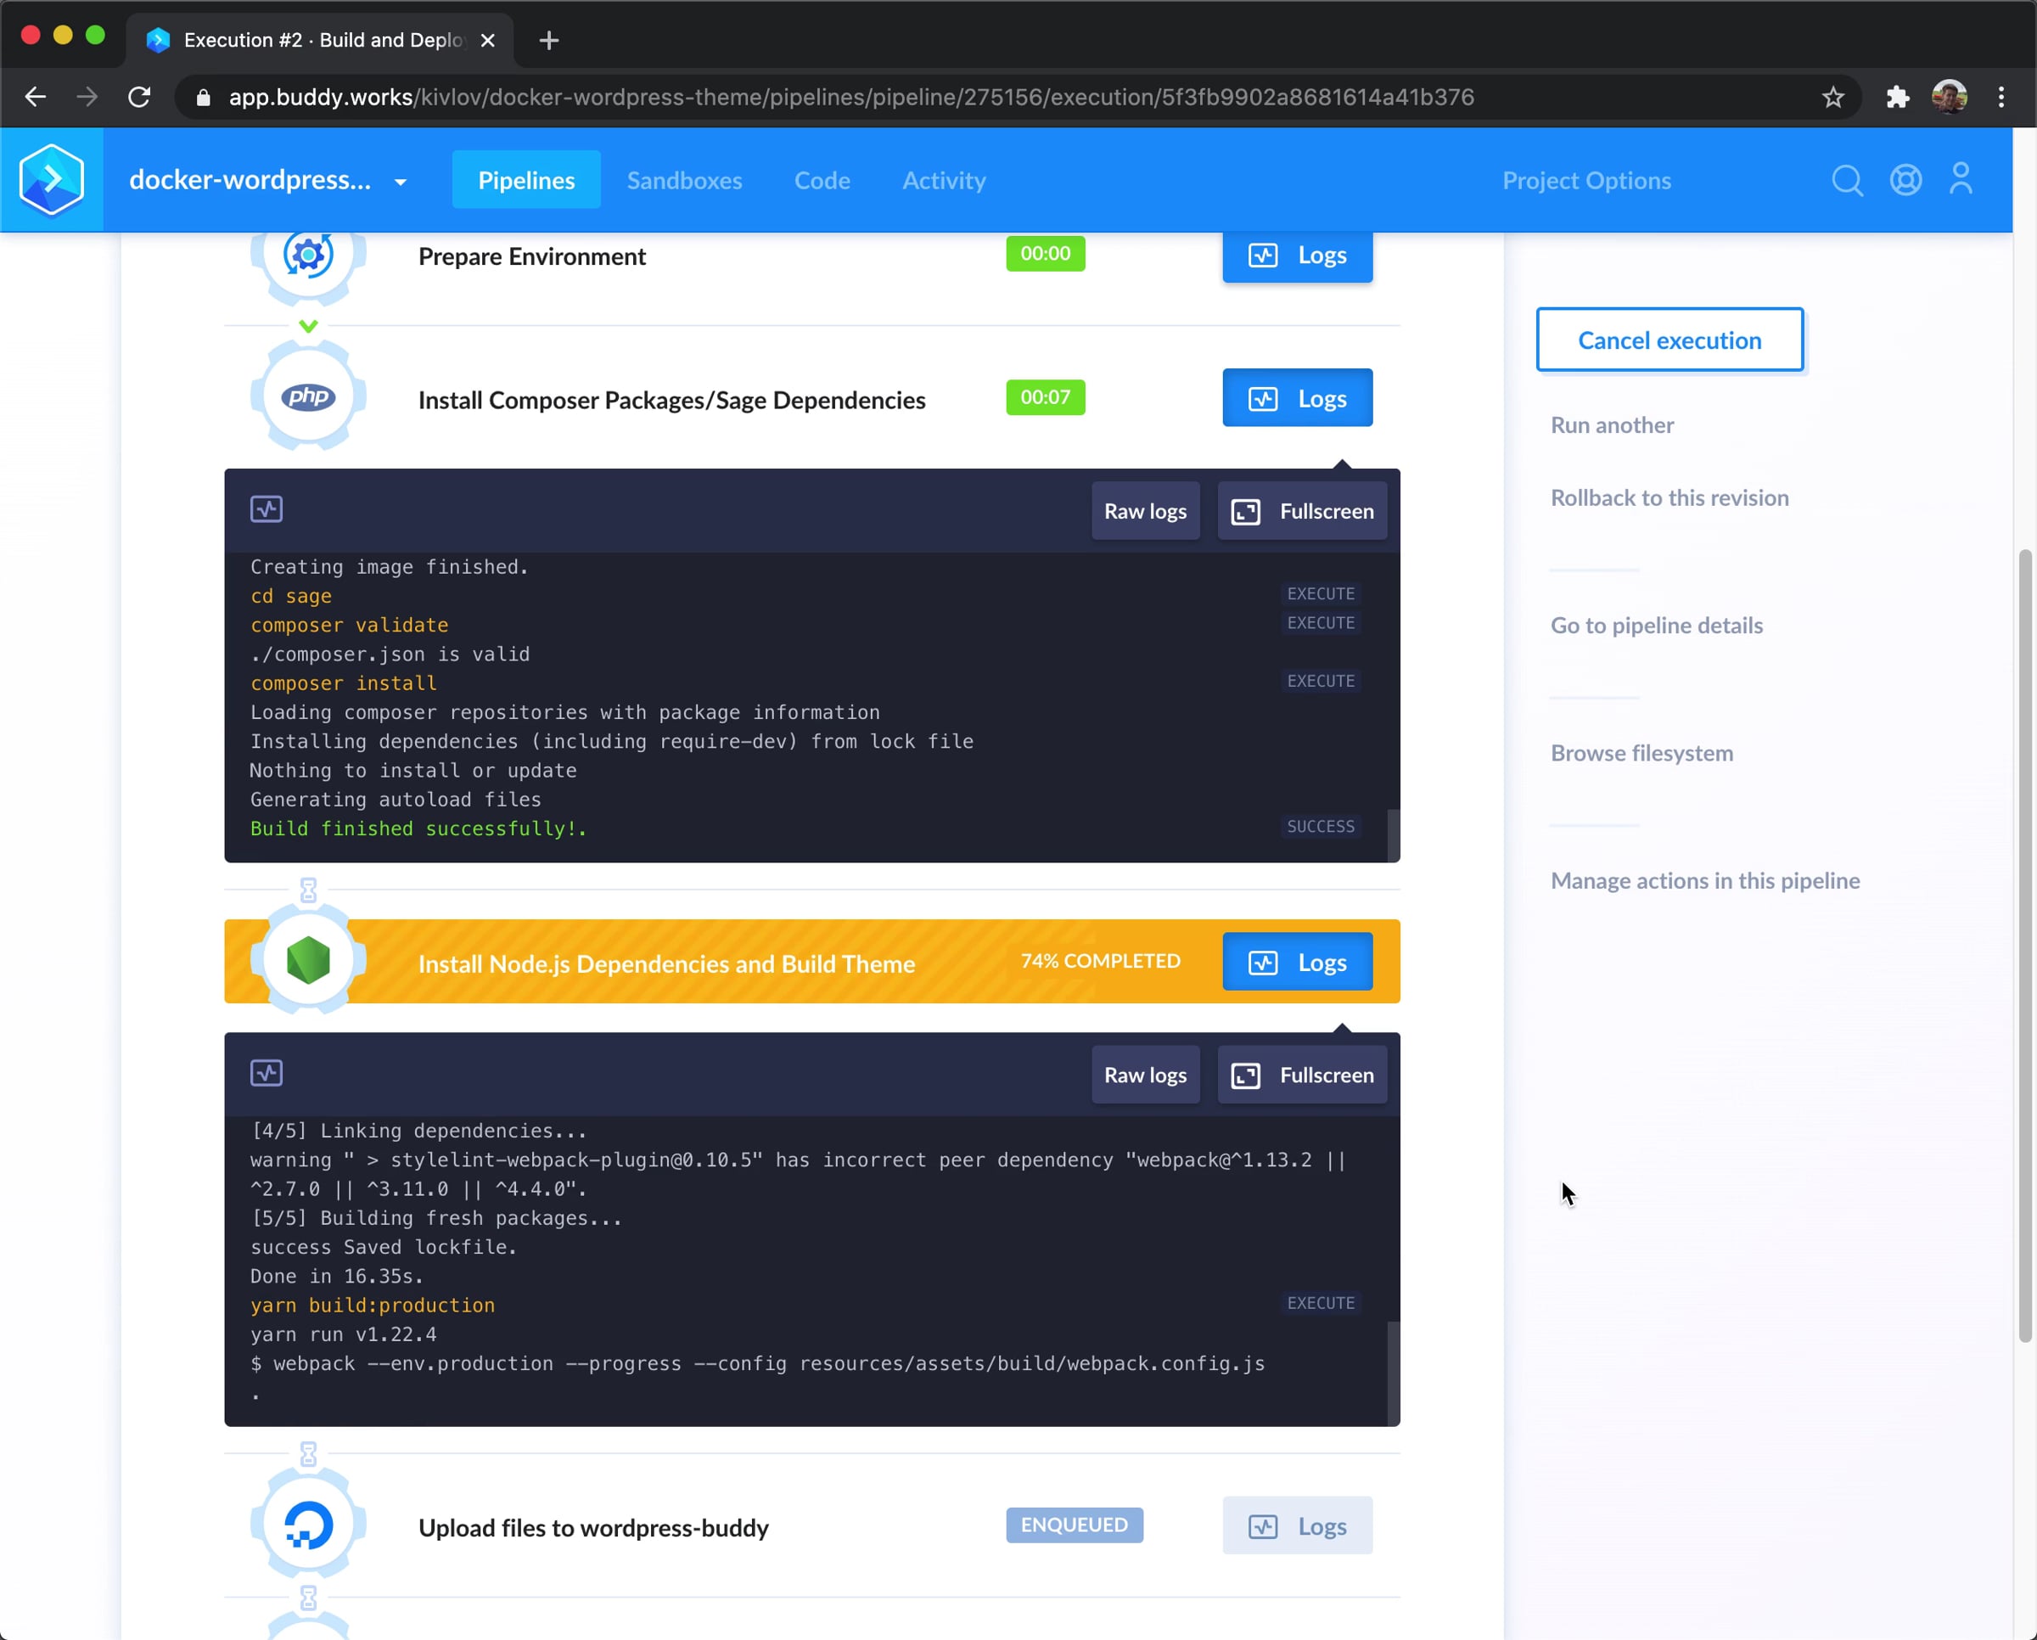The height and width of the screenshot is (1640, 2037).
Task: Toggle Logs for Install Node.js Dependencies
Action: [x=1297, y=962]
